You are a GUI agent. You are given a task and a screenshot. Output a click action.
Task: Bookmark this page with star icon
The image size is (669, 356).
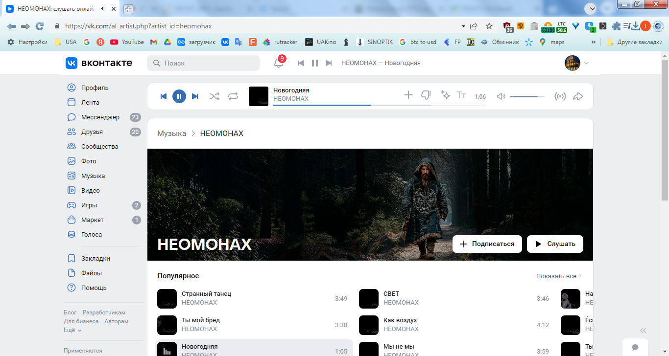pyautogui.click(x=489, y=26)
